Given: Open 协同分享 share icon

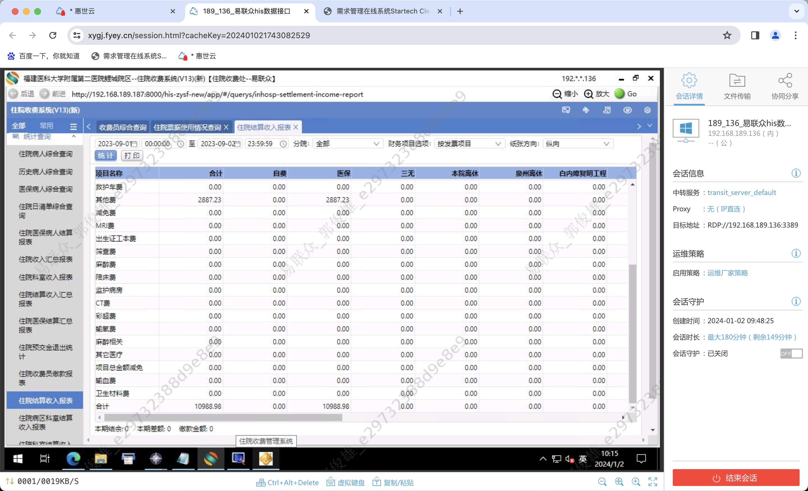Looking at the screenshot, I should [x=785, y=80].
